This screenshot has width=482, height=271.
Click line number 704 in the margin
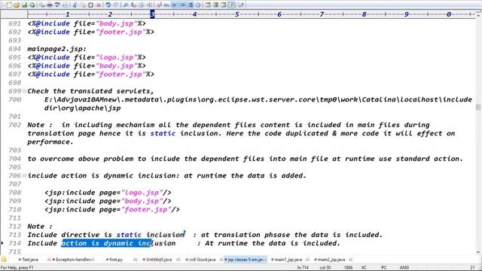pyautogui.click(x=15, y=159)
